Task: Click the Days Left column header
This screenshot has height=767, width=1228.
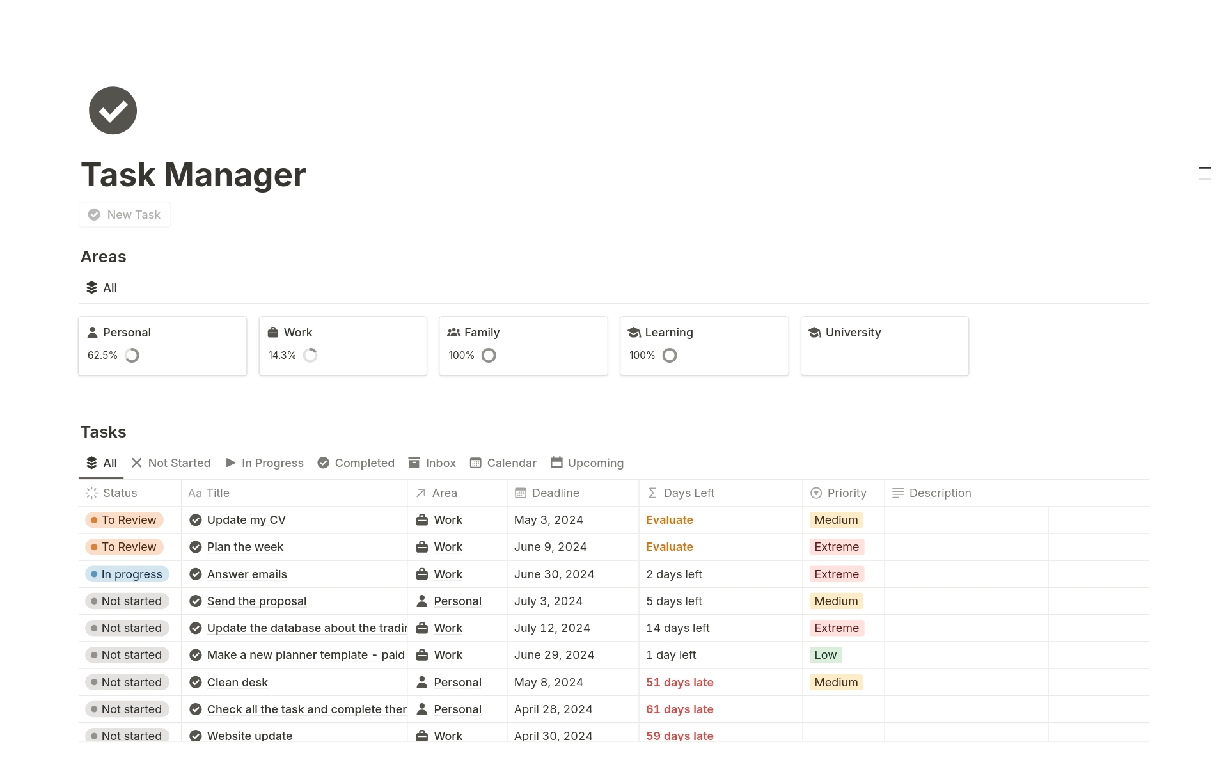Action: 688,493
